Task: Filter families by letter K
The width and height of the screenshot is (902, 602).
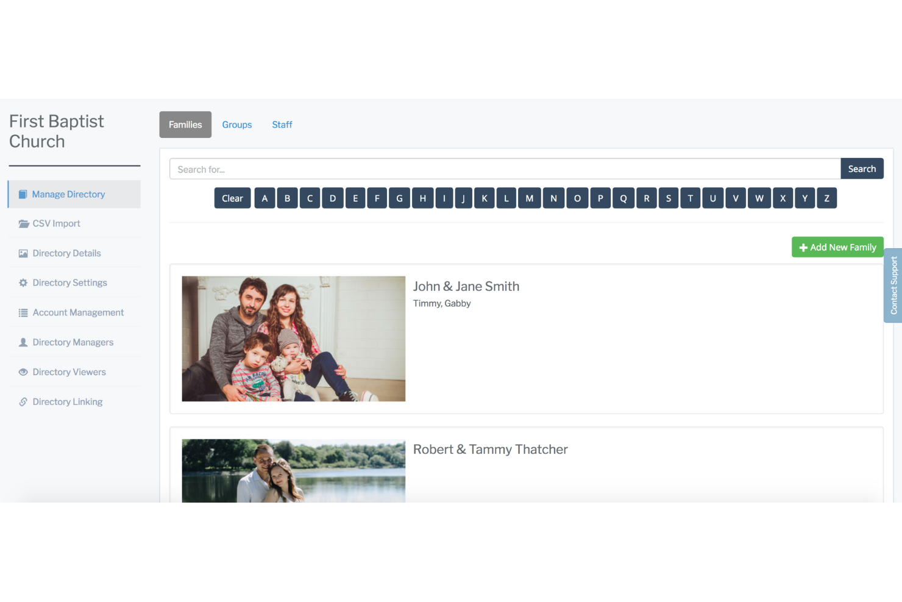Action: (485, 198)
